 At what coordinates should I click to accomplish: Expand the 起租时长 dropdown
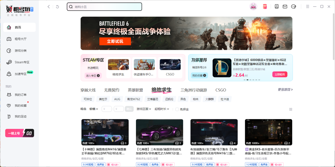pyautogui.click(x=162, y=109)
